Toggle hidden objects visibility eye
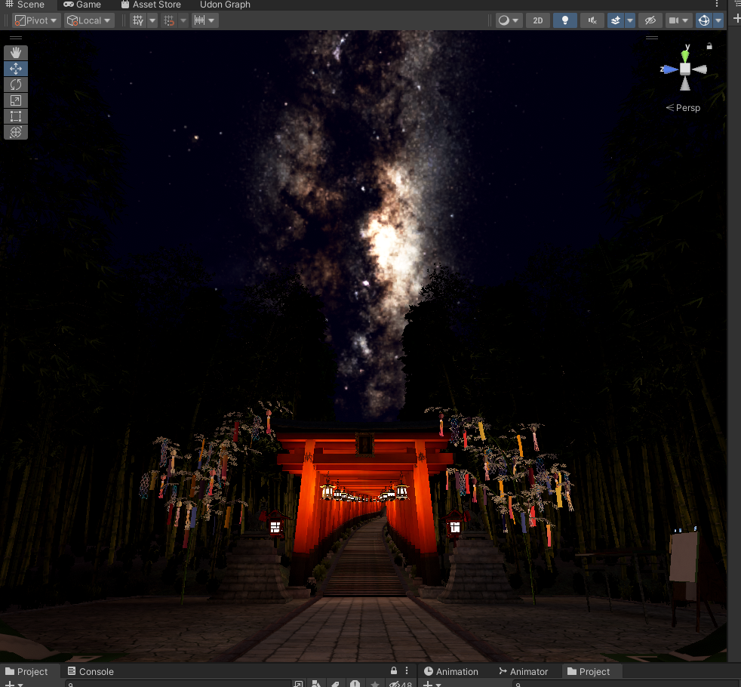The height and width of the screenshot is (687, 741). pyautogui.click(x=650, y=20)
